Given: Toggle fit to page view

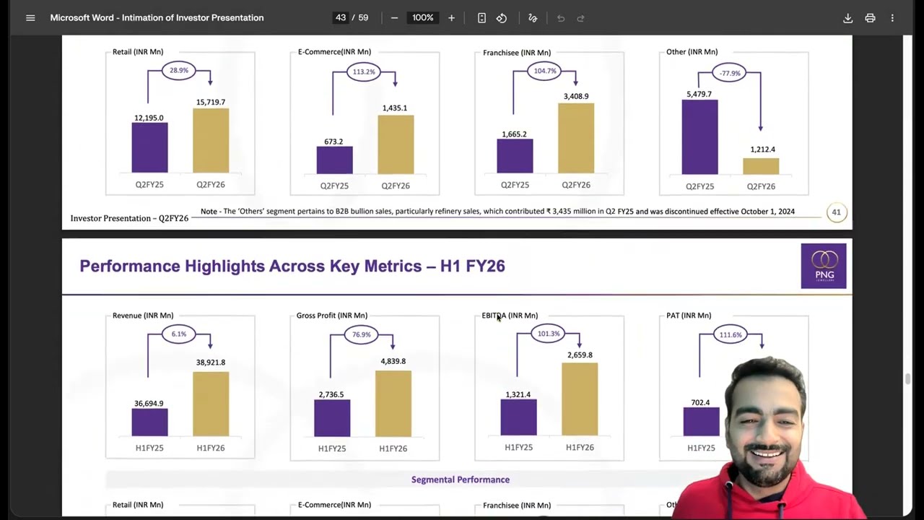Looking at the screenshot, I should pyautogui.click(x=481, y=18).
